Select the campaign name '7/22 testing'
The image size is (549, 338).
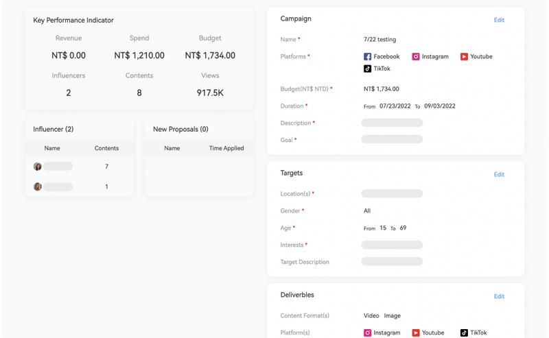380,40
